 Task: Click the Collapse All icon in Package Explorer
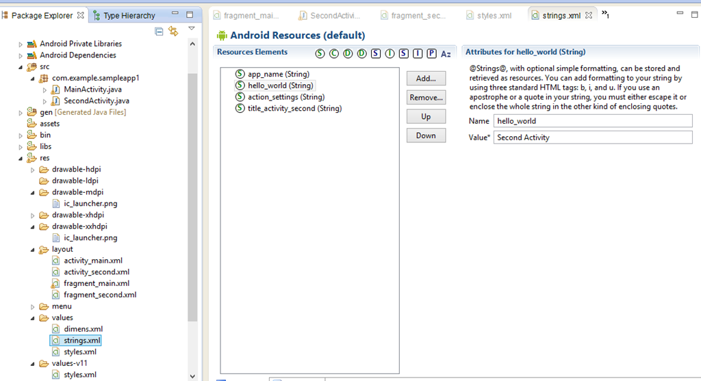point(159,31)
